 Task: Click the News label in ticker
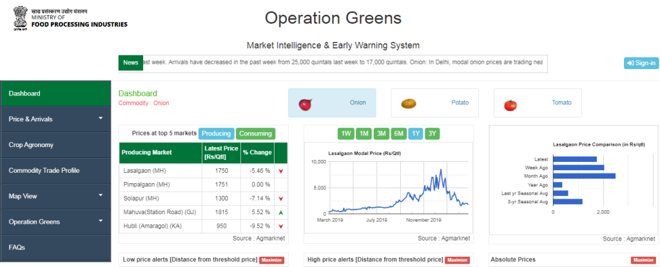click(130, 63)
